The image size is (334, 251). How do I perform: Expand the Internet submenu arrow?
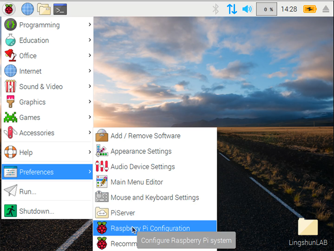(90, 71)
